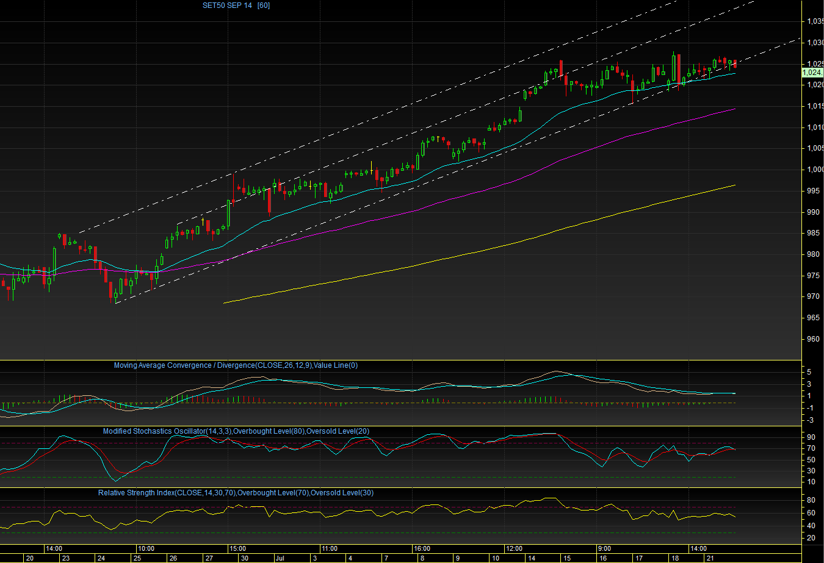Screen dimensions: 824x563
Task: Click the 5 value on the MACD scale
Action: click(809, 371)
